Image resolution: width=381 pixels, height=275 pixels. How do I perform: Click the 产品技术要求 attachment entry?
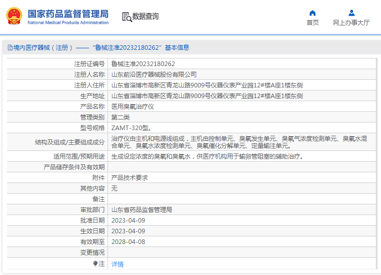point(129,178)
